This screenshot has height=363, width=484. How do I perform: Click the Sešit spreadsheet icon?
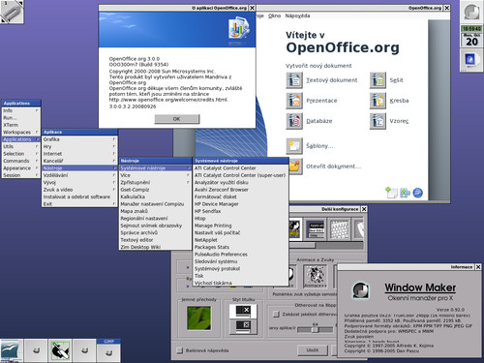tap(378, 80)
